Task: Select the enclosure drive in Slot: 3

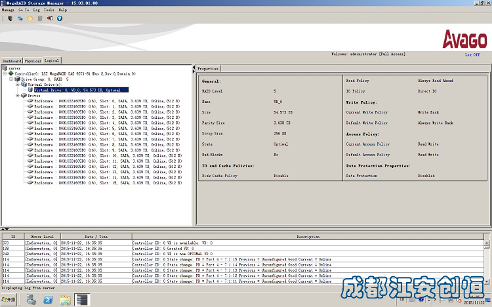Action: 107,117
